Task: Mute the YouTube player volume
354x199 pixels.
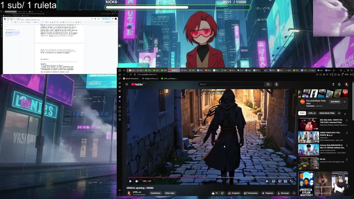Action: pyautogui.click(x=137, y=181)
